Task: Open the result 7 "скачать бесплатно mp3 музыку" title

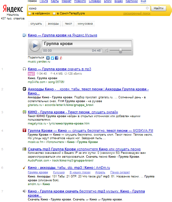Action: [x=86, y=193]
